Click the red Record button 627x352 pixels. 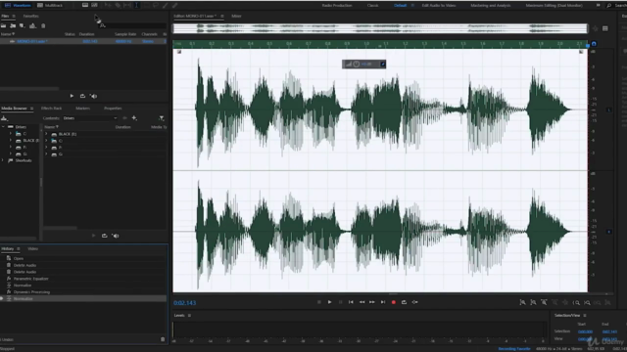tap(394, 302)
